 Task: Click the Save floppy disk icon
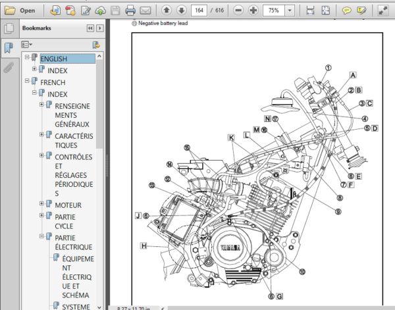[x=115, y=11]
